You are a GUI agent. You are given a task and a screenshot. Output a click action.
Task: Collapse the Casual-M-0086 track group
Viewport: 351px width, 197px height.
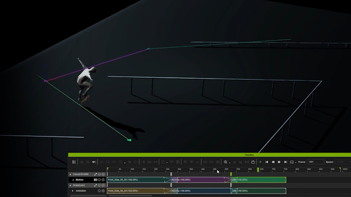(x=70, y=174)
